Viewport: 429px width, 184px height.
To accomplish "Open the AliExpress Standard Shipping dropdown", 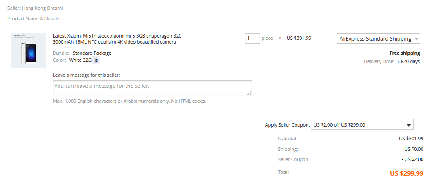I will (378, 39).
